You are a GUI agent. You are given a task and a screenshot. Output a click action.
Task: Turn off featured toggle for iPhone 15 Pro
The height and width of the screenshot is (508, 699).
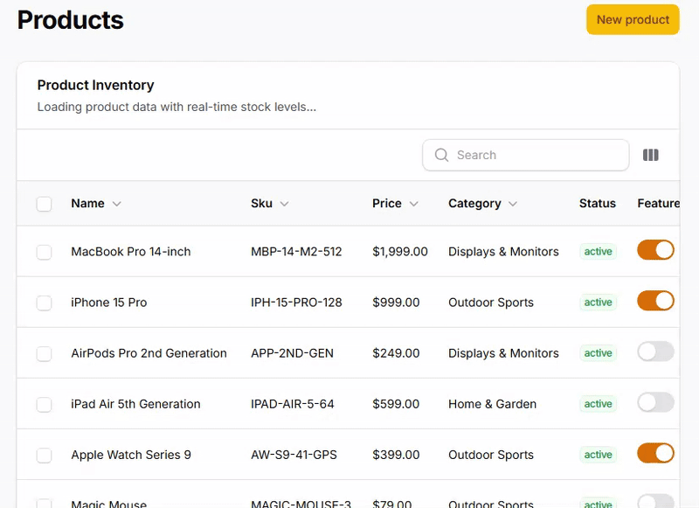[x=655, y=301]
